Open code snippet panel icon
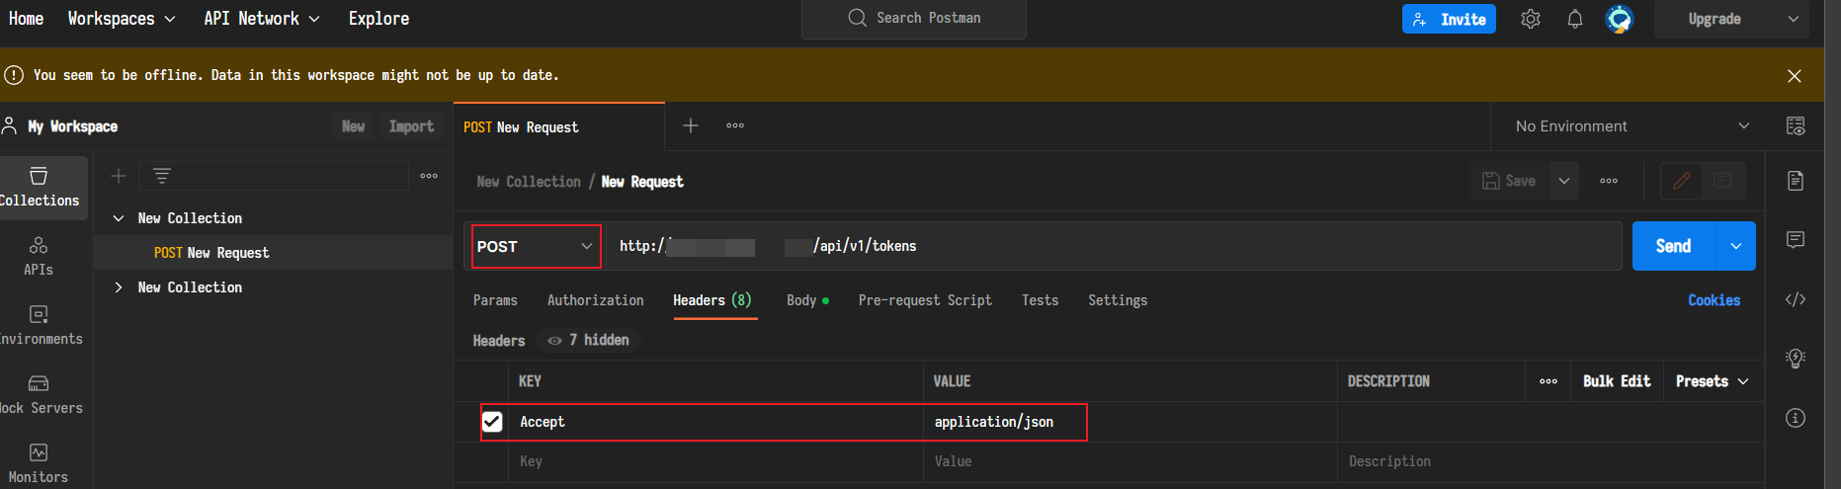The height and width of the screenshot is (489, 1841). click(1796, 299)
